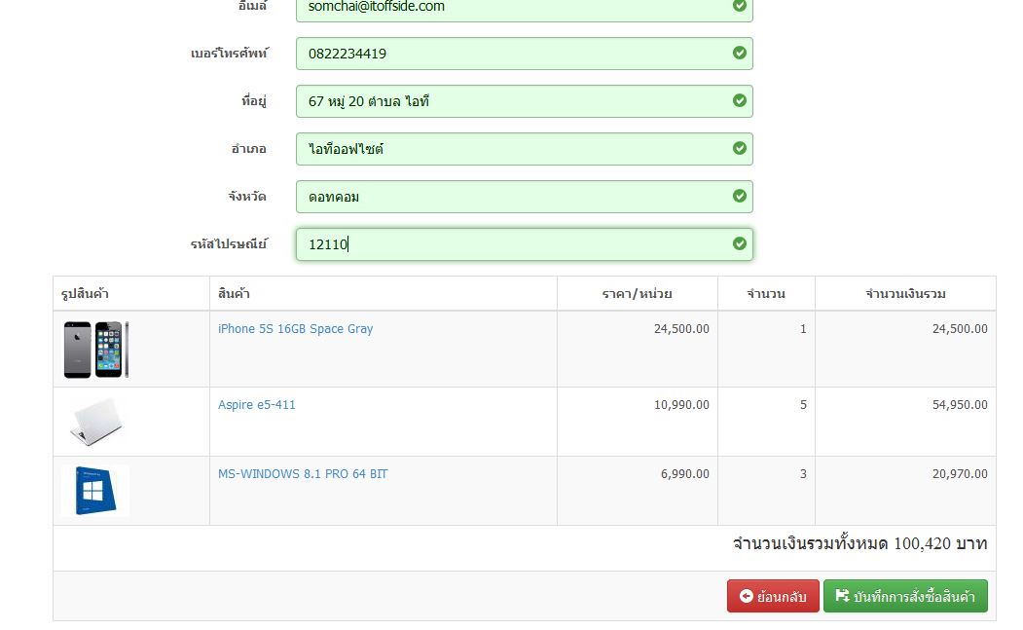The image size is (1023, 630).
Task: Click the validation checkmark beside phone number 0822234419
Action: (739, 53)
